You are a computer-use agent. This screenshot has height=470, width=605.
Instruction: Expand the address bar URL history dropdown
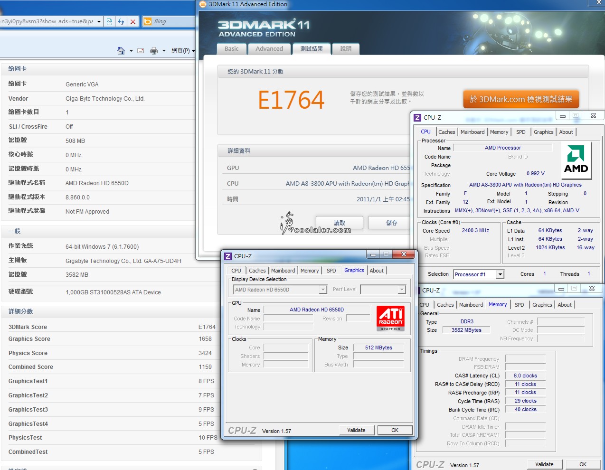(99, 21)
